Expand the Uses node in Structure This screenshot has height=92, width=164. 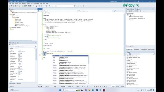pyautogui.click(x=10, y=29)
